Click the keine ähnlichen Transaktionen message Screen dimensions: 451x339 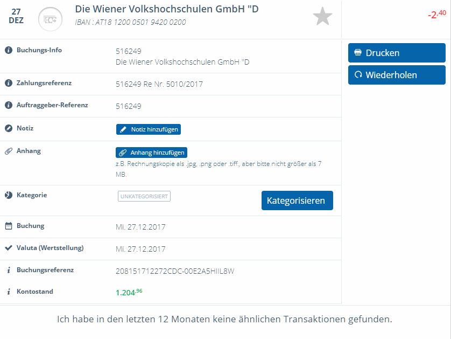pos(224,319)
